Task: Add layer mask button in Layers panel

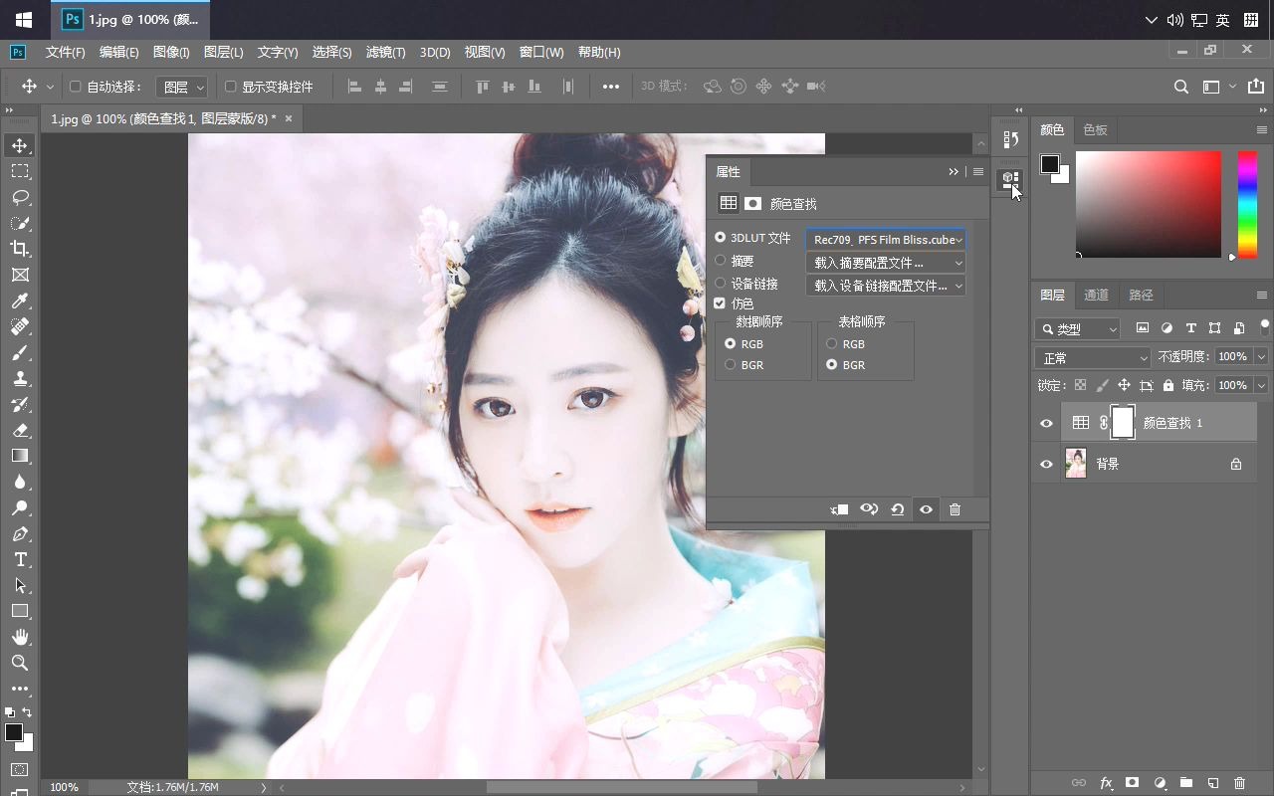Action: click(1132, 783)
